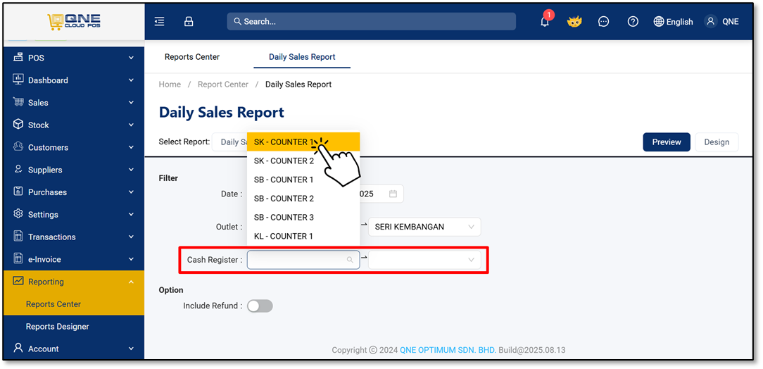Open notifications bell icon
The width and height of the screenshot is (763, 369).
point(545,21)
